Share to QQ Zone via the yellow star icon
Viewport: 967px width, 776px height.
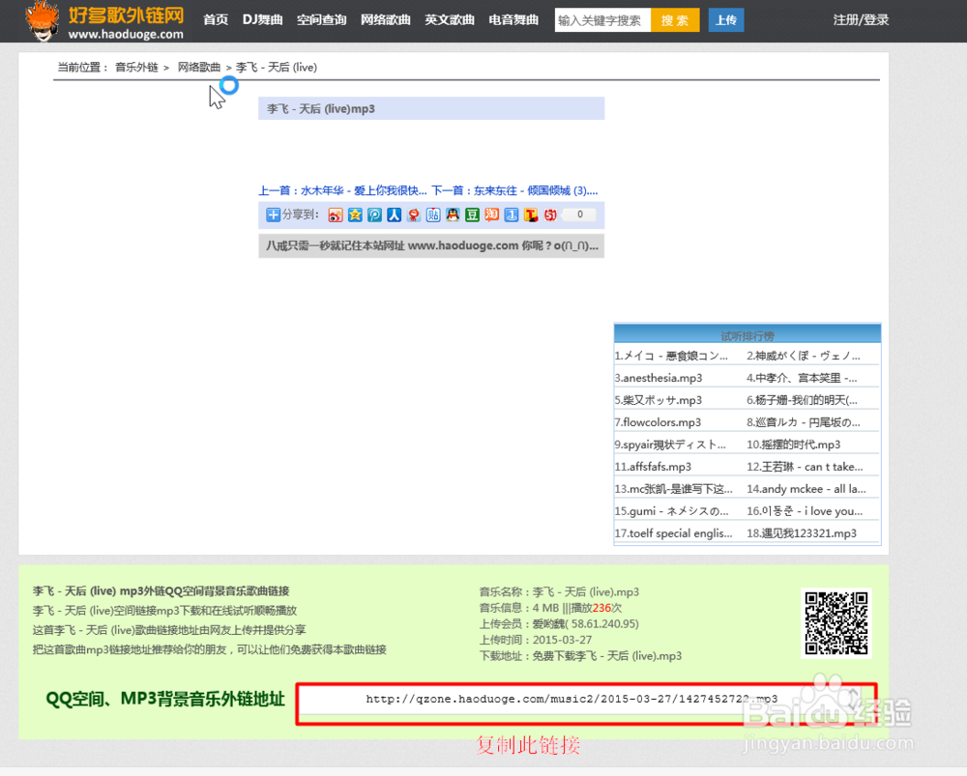(356, 215)
